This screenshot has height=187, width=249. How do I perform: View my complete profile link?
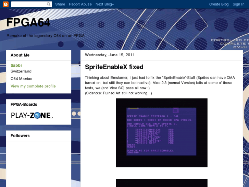[x=33, y=86]
